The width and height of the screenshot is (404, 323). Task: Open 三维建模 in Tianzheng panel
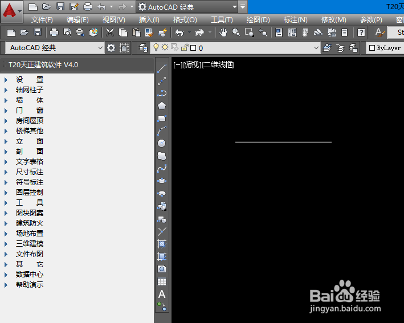(x=30, y=244)
